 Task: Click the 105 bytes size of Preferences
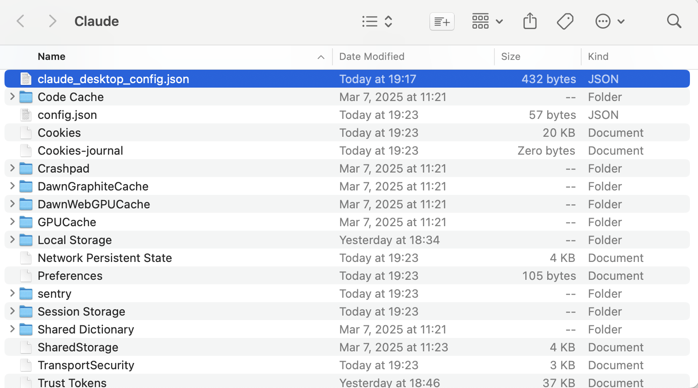coord(549,276)
